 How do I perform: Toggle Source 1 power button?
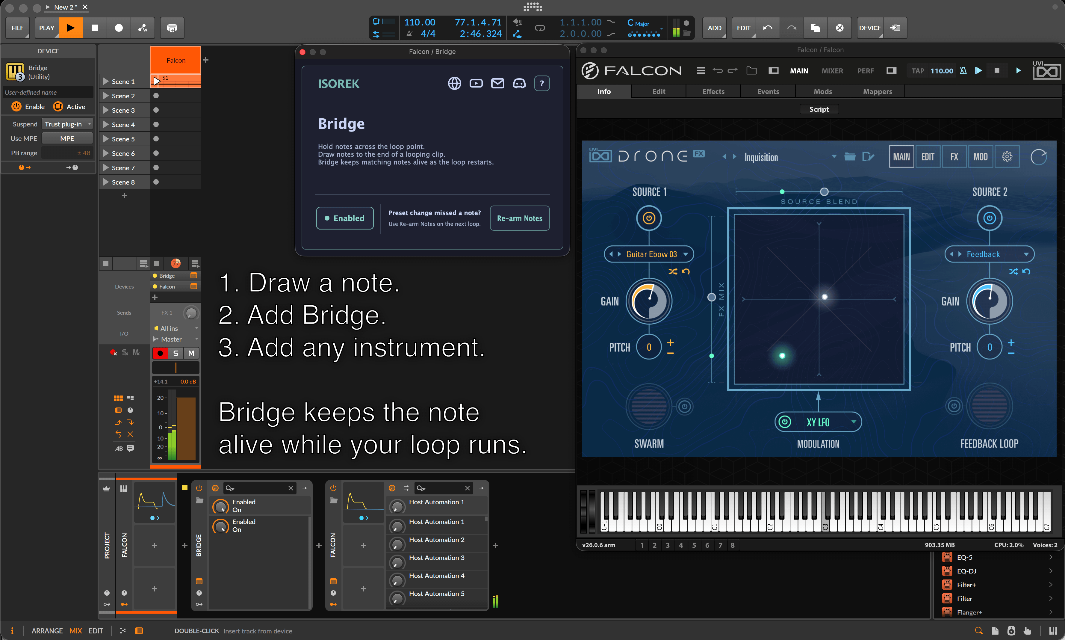click(x=649, y=218)
